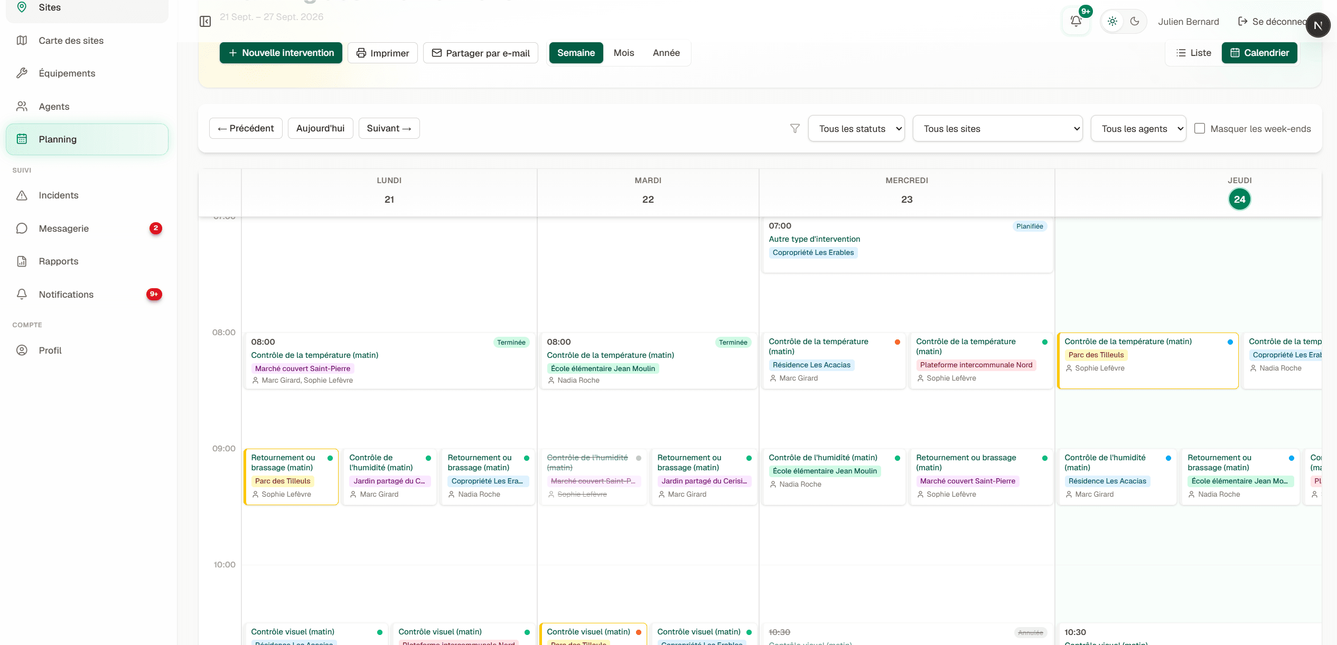Open Carte des sites in sidebar

tap(87, 41)
